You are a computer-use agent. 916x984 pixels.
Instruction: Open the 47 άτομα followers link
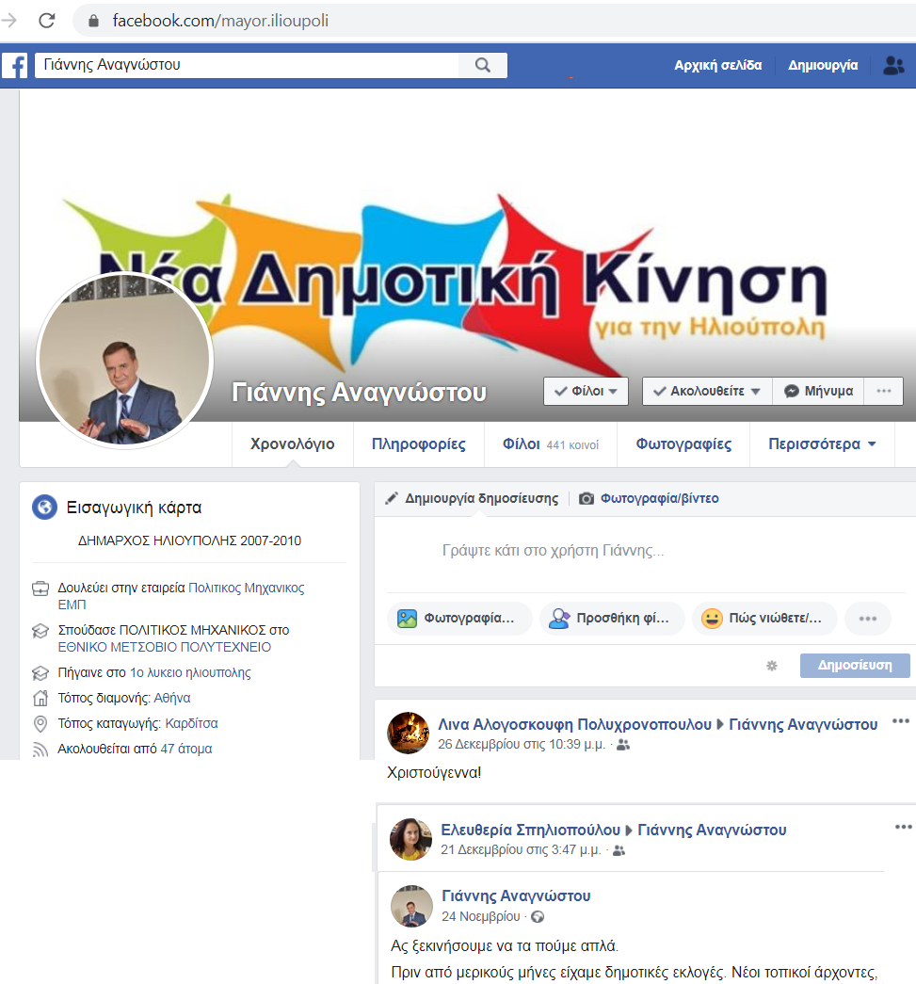pyautogui.click(x=186, y=749)
